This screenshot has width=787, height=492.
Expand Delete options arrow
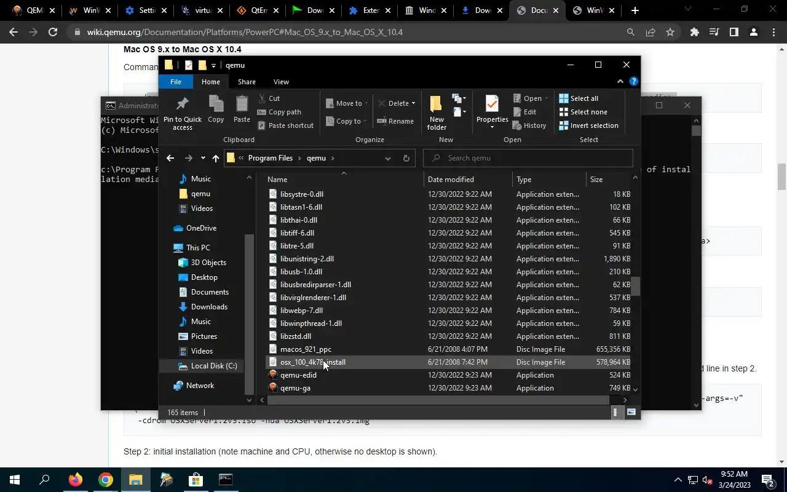(413, 103)
